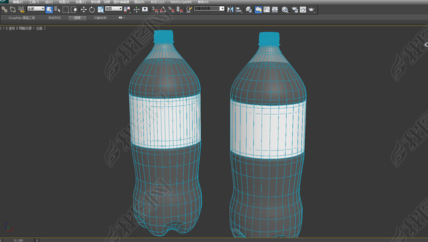The height and width of the screenshot is (242, 428).
Task: Activate Select and Manipulate tool
Action: (x=136, y=10)
